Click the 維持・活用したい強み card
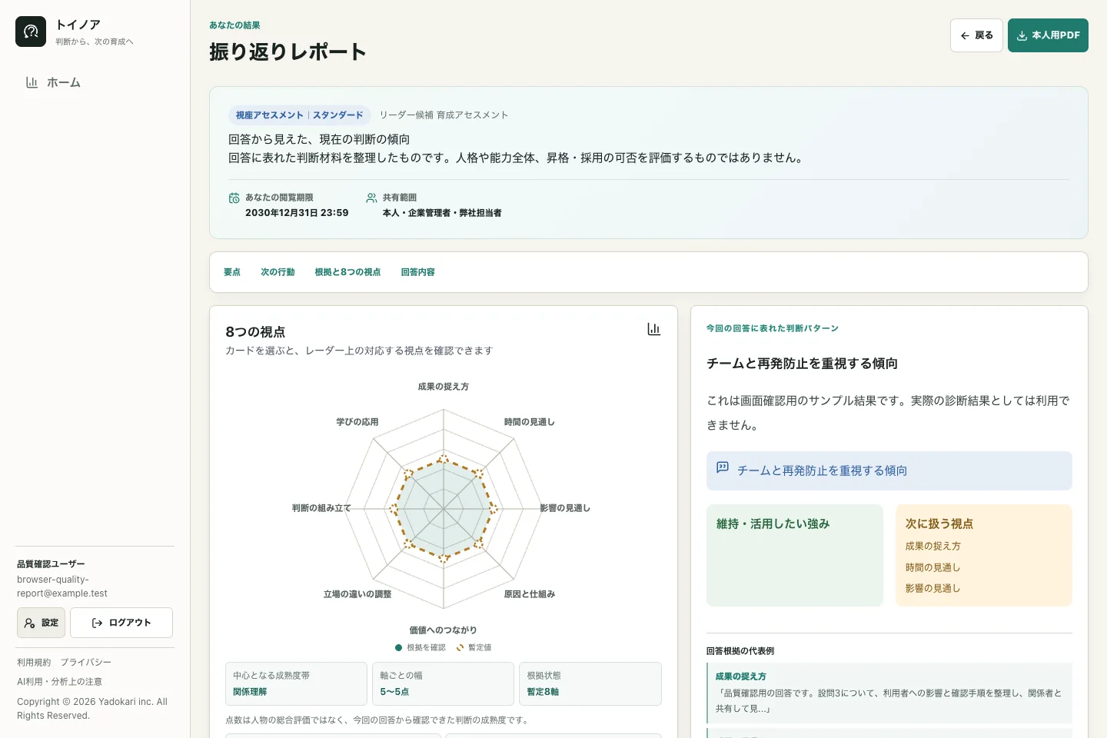Screen dimensions: 1107x738 click(x=795, y=555)
